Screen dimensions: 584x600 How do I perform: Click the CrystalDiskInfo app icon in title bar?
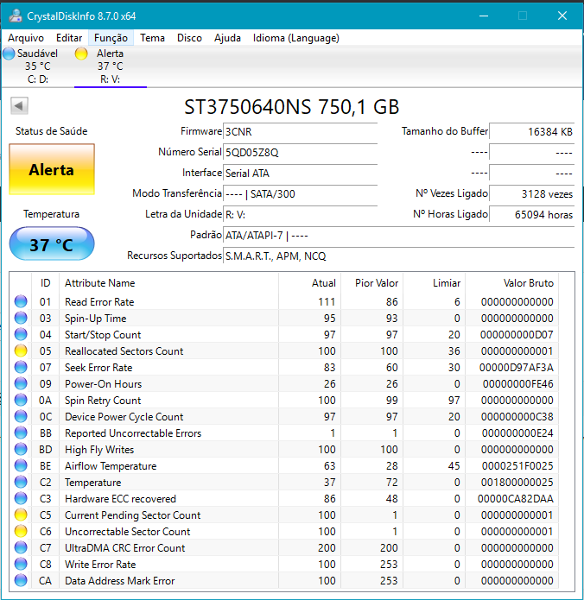pyautogui.click(x=16, y=16)
